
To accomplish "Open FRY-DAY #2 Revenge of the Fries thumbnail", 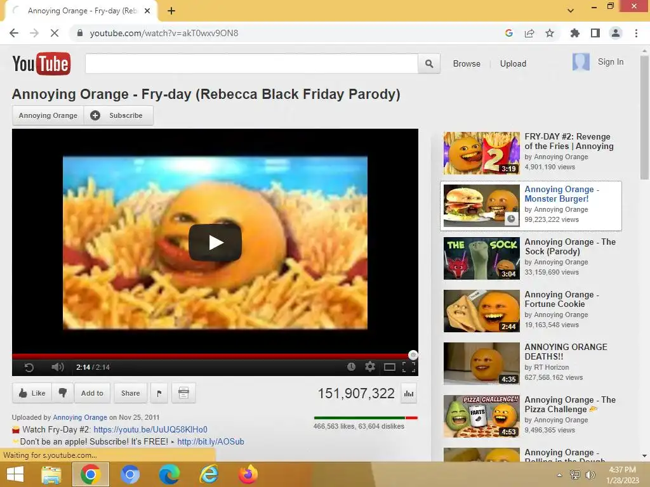I will point(481,153).
